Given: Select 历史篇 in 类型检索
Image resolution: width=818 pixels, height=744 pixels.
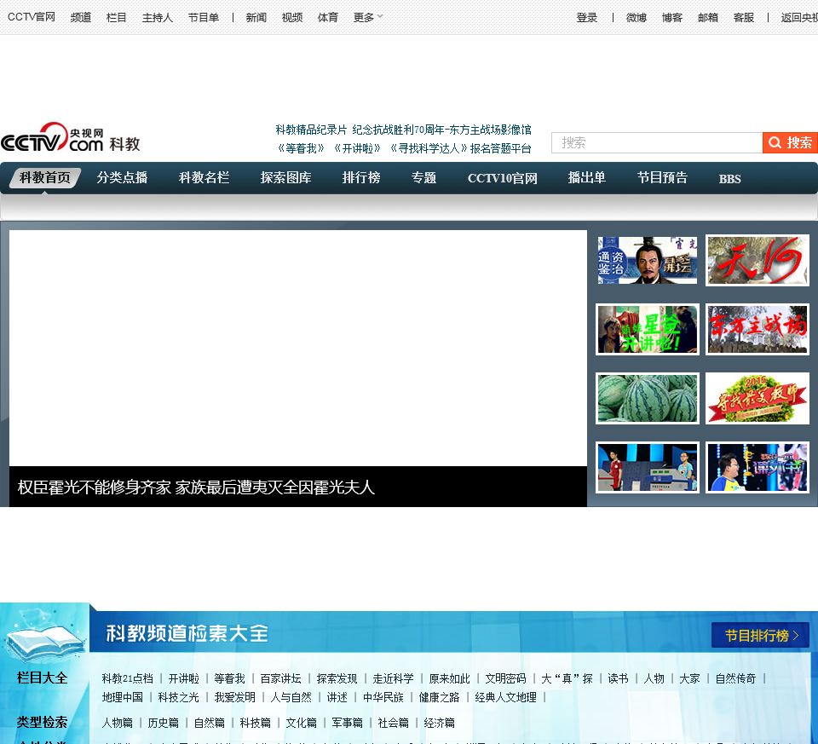Looking at the screenshot, I should click(163, 723).
